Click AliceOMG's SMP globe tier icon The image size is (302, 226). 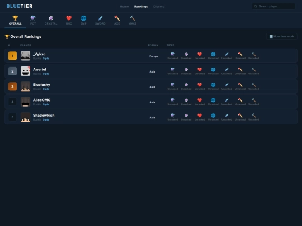pyautogui.click(x=213, y=100)
